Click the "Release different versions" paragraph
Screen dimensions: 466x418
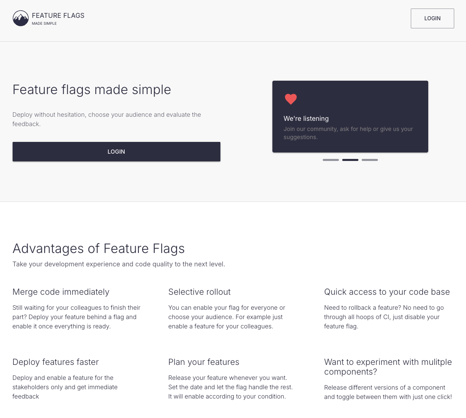388,392
